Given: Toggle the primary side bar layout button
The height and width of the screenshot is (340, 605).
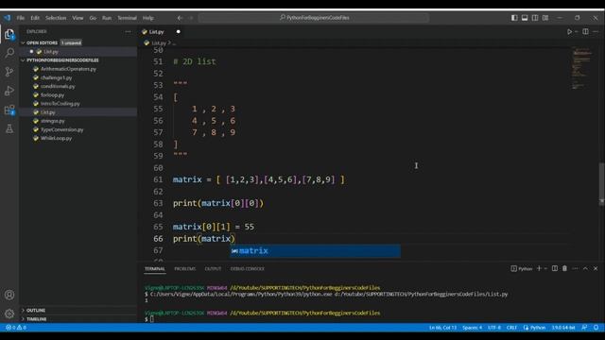Looking at the screenshot, I should pos(514,18).
